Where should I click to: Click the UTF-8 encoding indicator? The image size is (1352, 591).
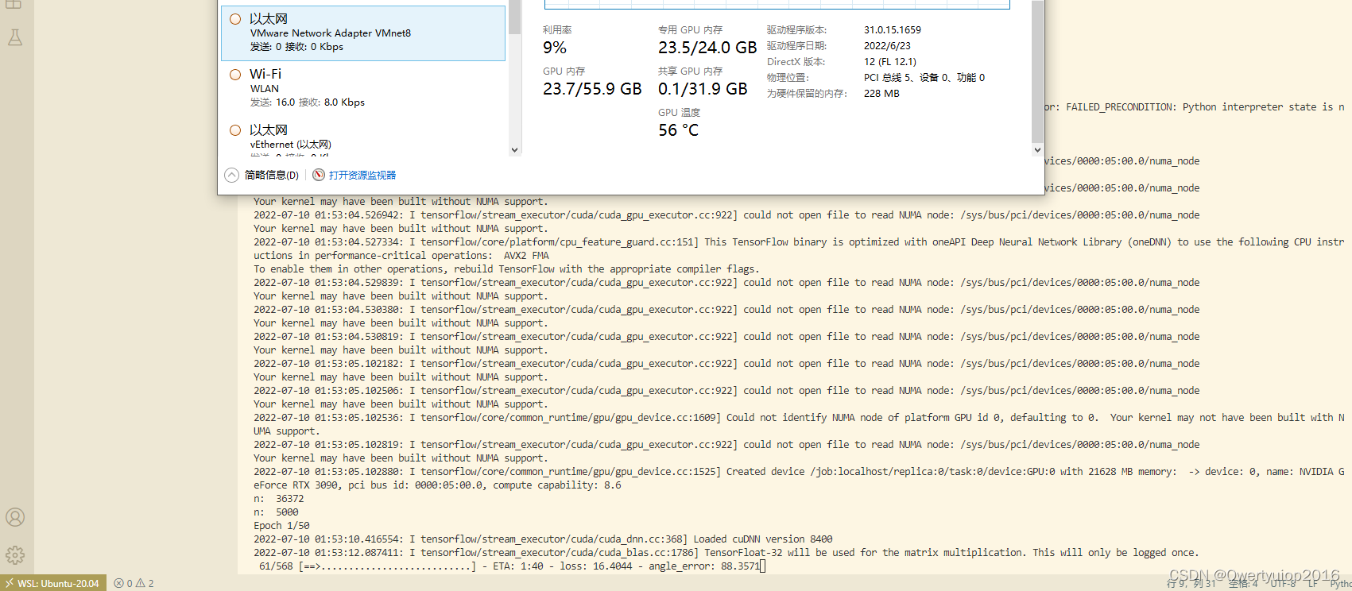(1283, 583)
